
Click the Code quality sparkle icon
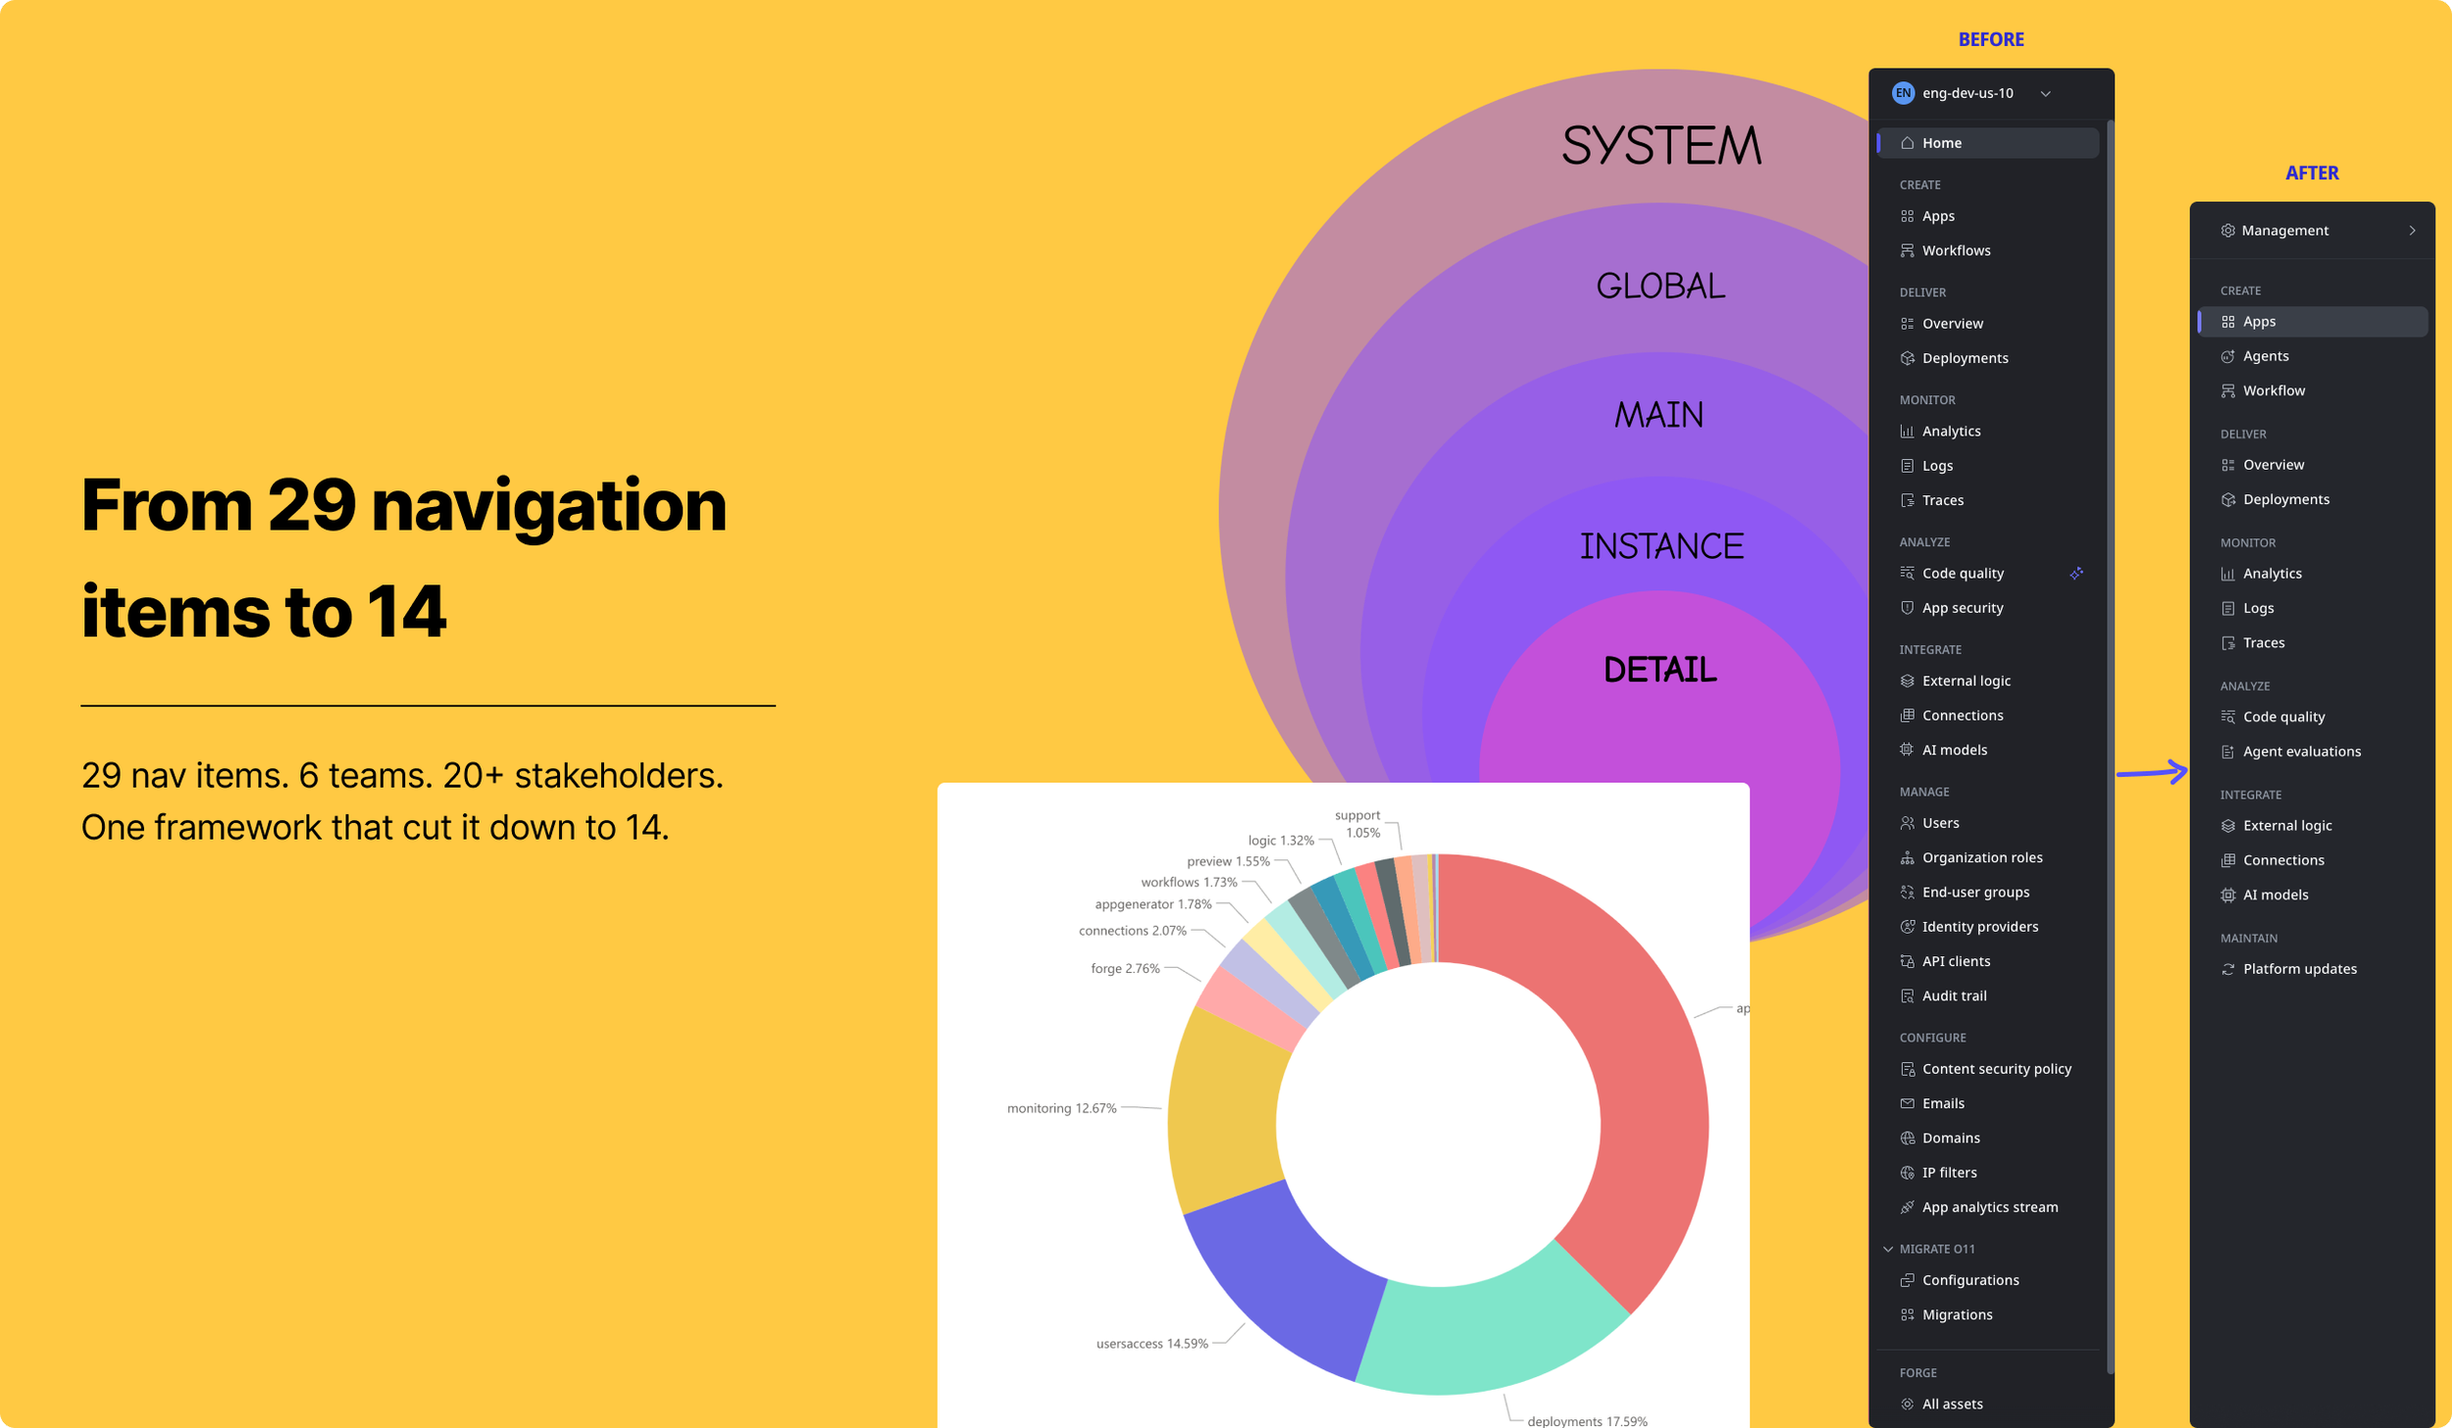coord(2075,574)
